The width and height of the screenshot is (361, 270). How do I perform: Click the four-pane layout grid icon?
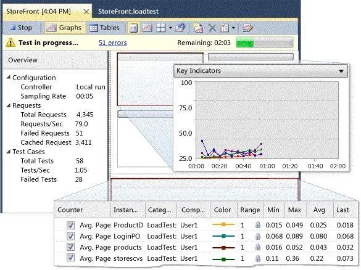[x=161, y=28]
